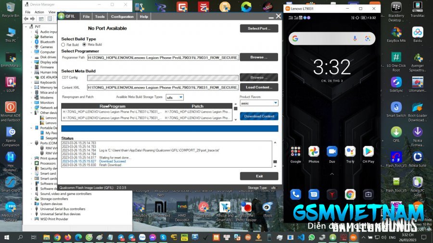Open the Hex Workshop desktop icon
This screenshot has height=243, width=433.
click(x=11, y=162)
